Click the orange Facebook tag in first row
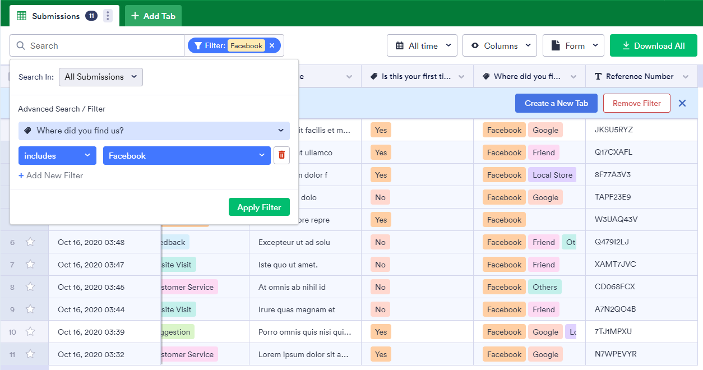Screen dimensions: 703x370 point(504,130)
